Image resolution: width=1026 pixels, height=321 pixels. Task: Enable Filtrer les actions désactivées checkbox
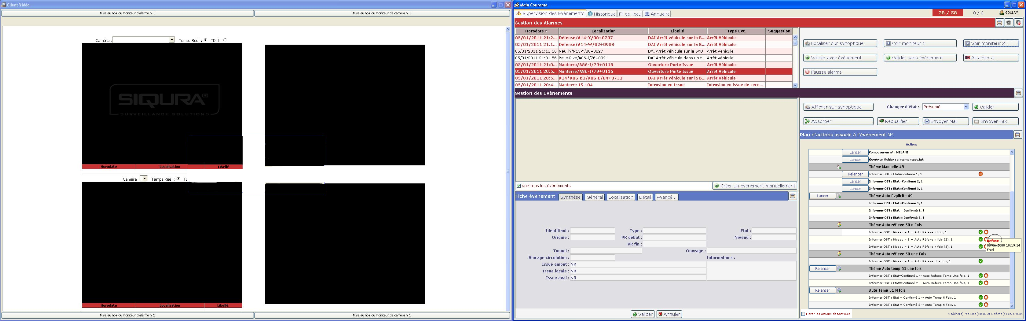(803, 314)
